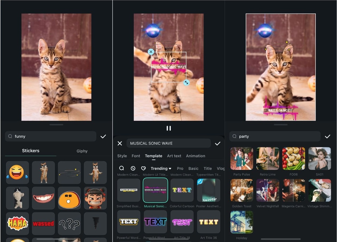Viewport: 337px width, 242px height.
Task: Open the Animation tab
Action: coord(196,156)
